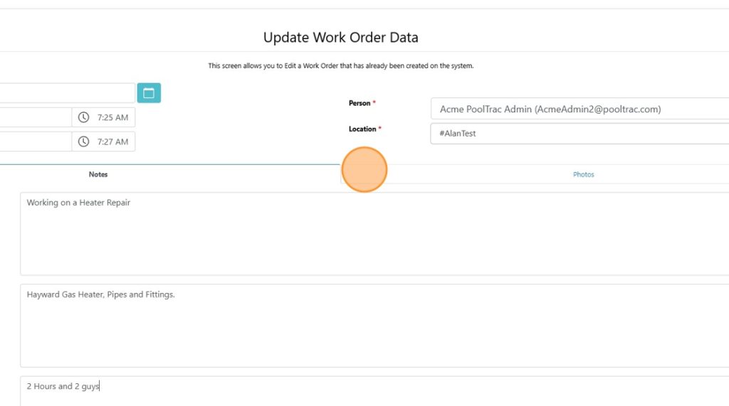Click the Person field label
729x406 pixels.
pos(360,103)
